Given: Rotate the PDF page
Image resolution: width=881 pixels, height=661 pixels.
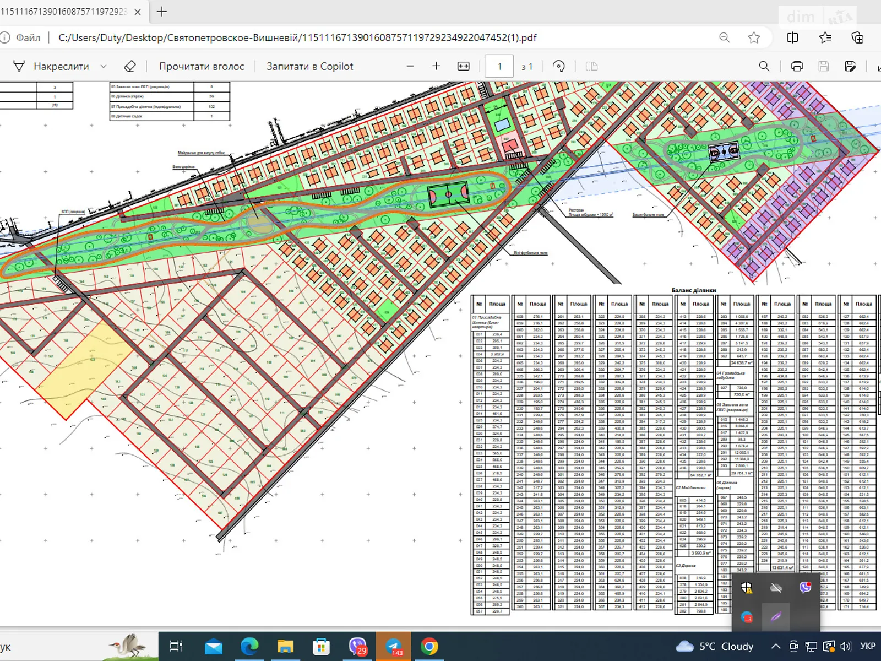Looking at the screenshot, I should click(559, 66).
